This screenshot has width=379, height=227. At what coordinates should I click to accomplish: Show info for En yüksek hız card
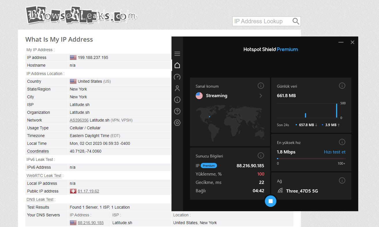tap(342, 142)
